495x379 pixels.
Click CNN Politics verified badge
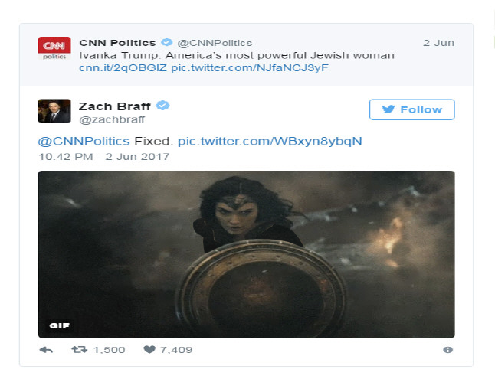[167, 42]
